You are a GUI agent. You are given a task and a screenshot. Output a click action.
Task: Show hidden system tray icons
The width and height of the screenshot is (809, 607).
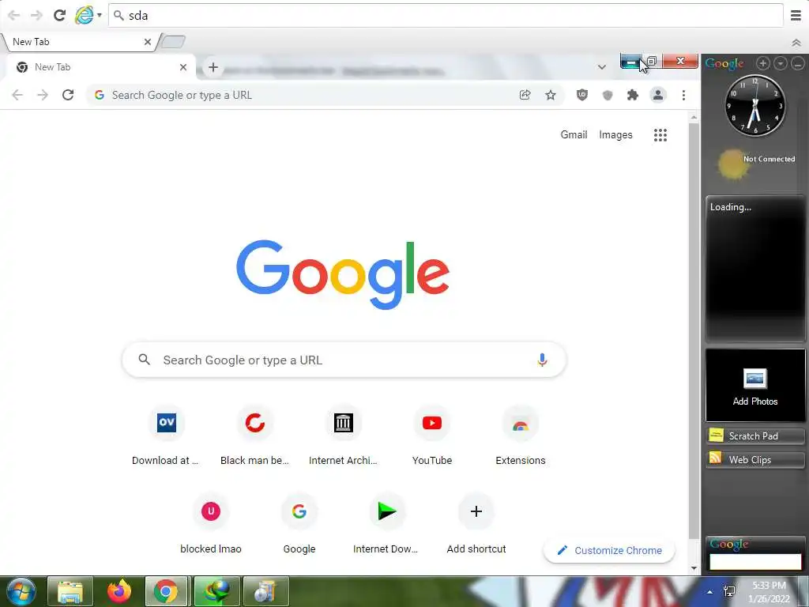[710, 592]
